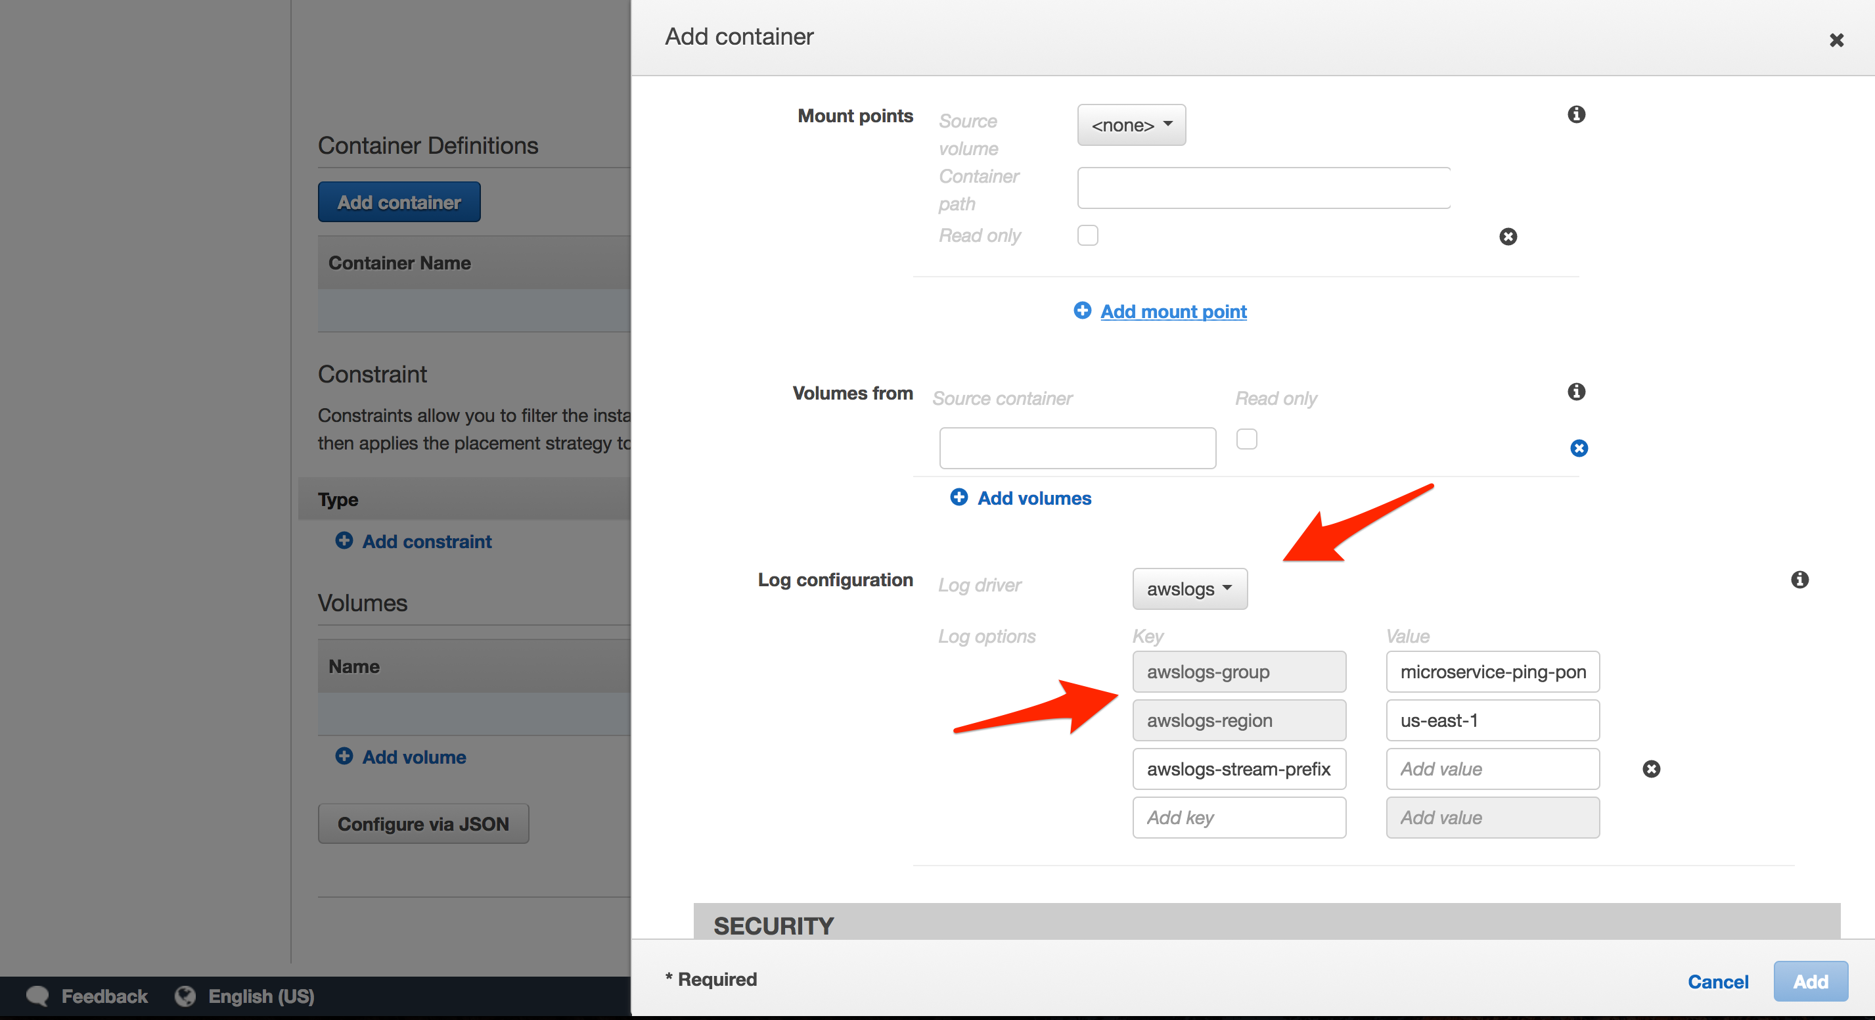Remove the awslogs-stream-prefix log option row
The width and height of the screenshot is (1875, 1020).
1651,769
